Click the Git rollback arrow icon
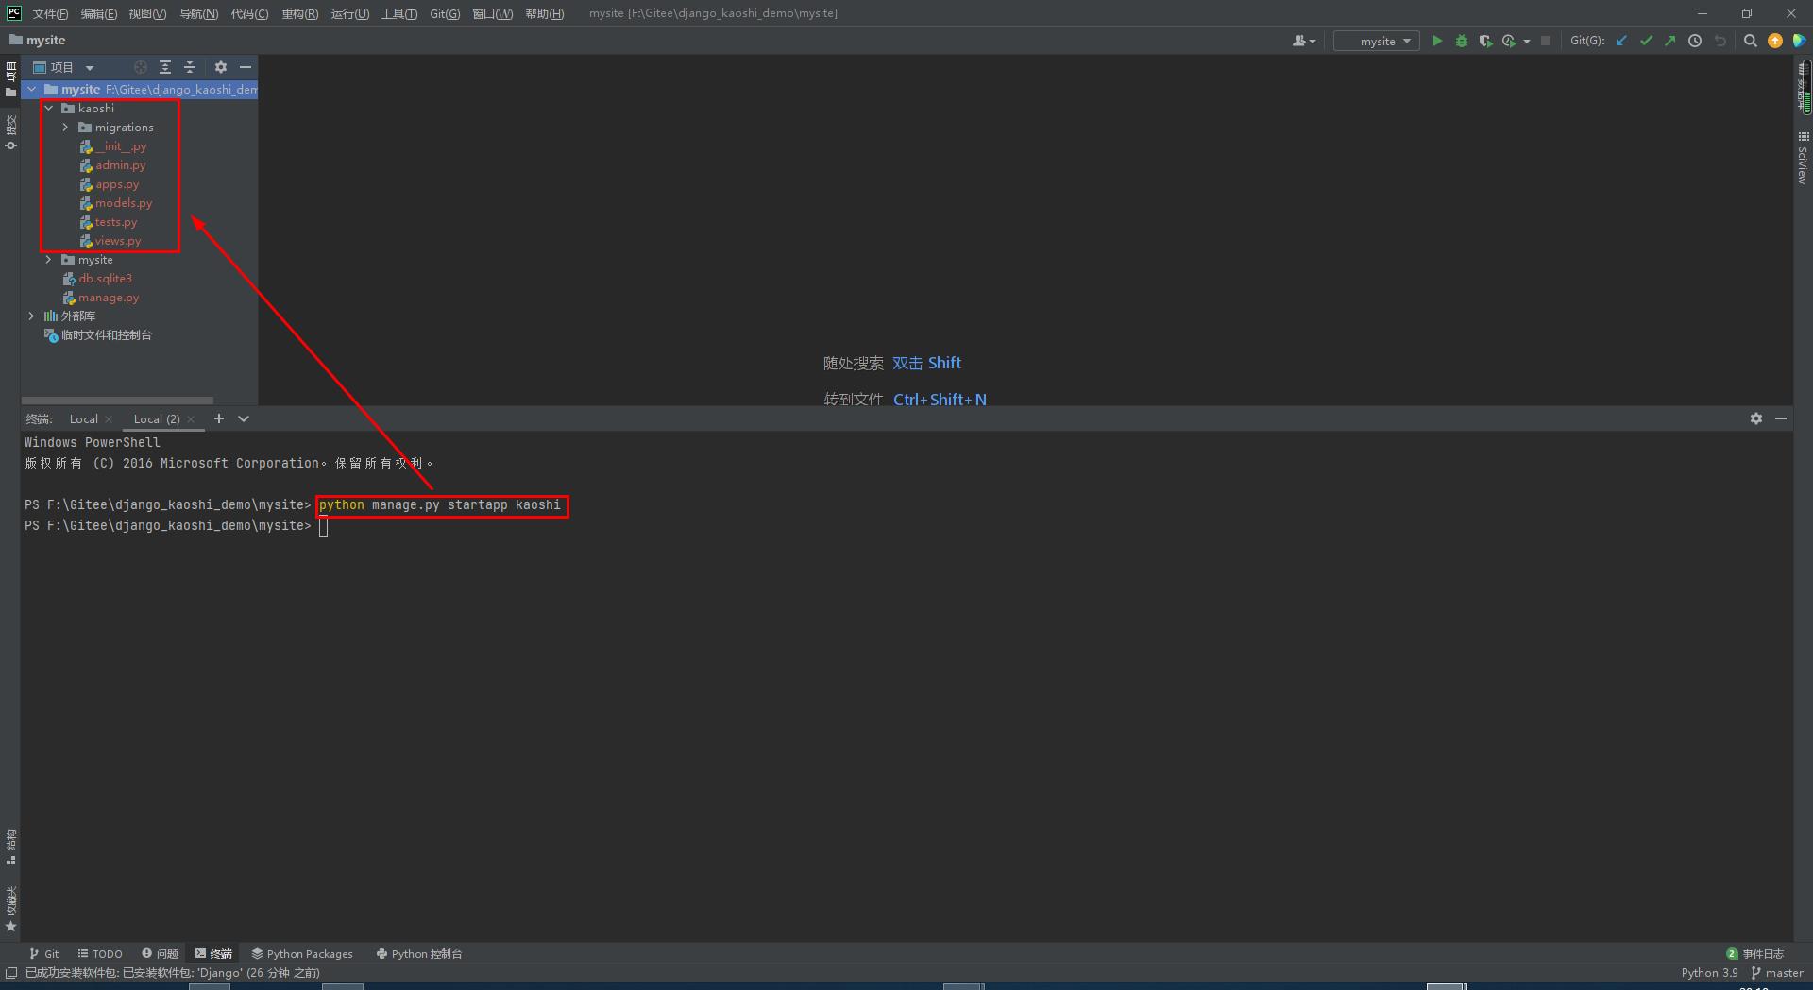Viewport: 1813px width, 990px height. (x=1720, y=41)
